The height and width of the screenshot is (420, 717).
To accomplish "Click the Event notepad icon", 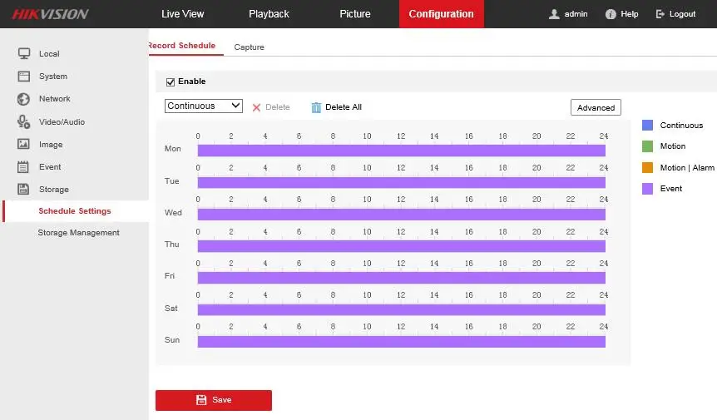I will point(22,167).
